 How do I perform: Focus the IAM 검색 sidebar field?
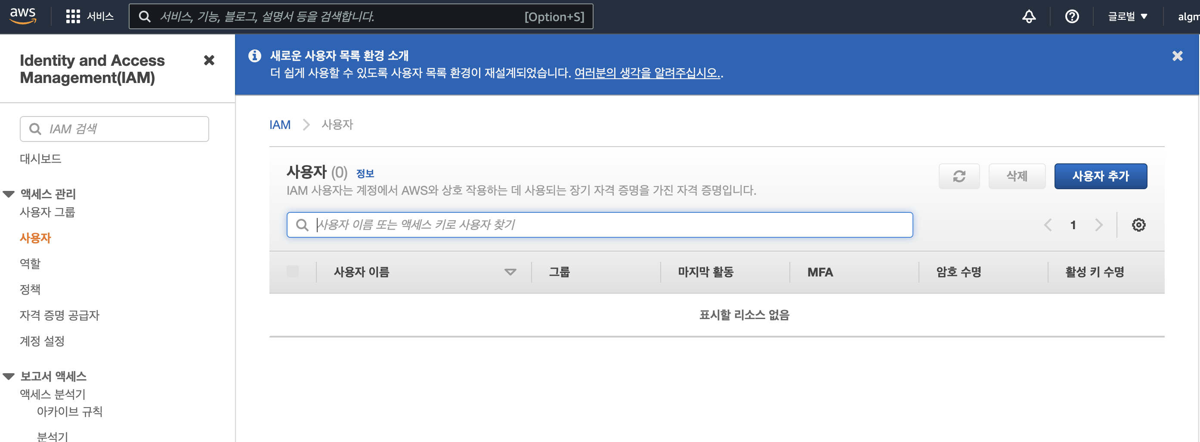[x=114, y=129]
